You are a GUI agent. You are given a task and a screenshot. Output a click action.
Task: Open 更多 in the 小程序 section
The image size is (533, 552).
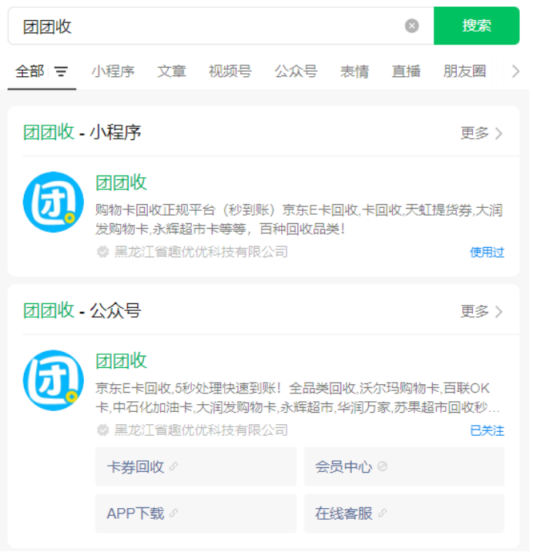[x=481, y=133]
